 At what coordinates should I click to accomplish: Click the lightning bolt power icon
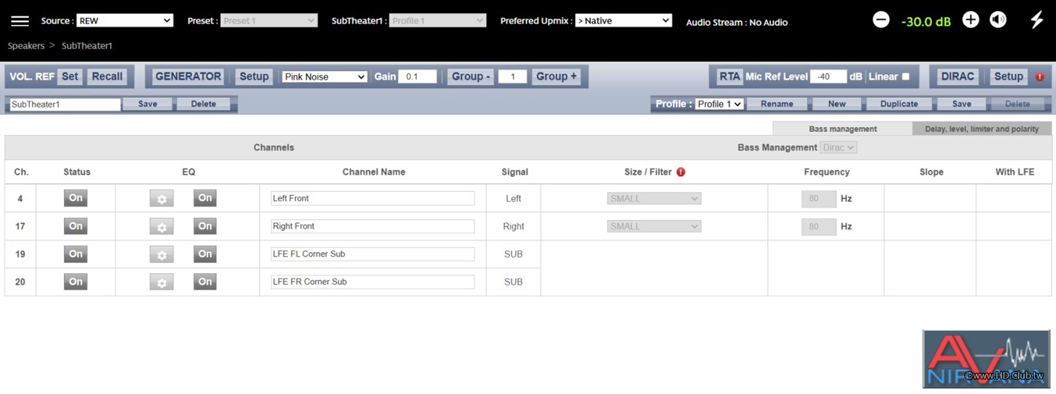coord(1037,20)
